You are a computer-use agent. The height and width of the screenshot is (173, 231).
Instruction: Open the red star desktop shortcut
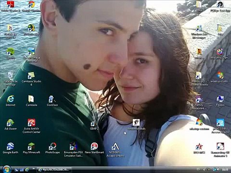point(199,148)
